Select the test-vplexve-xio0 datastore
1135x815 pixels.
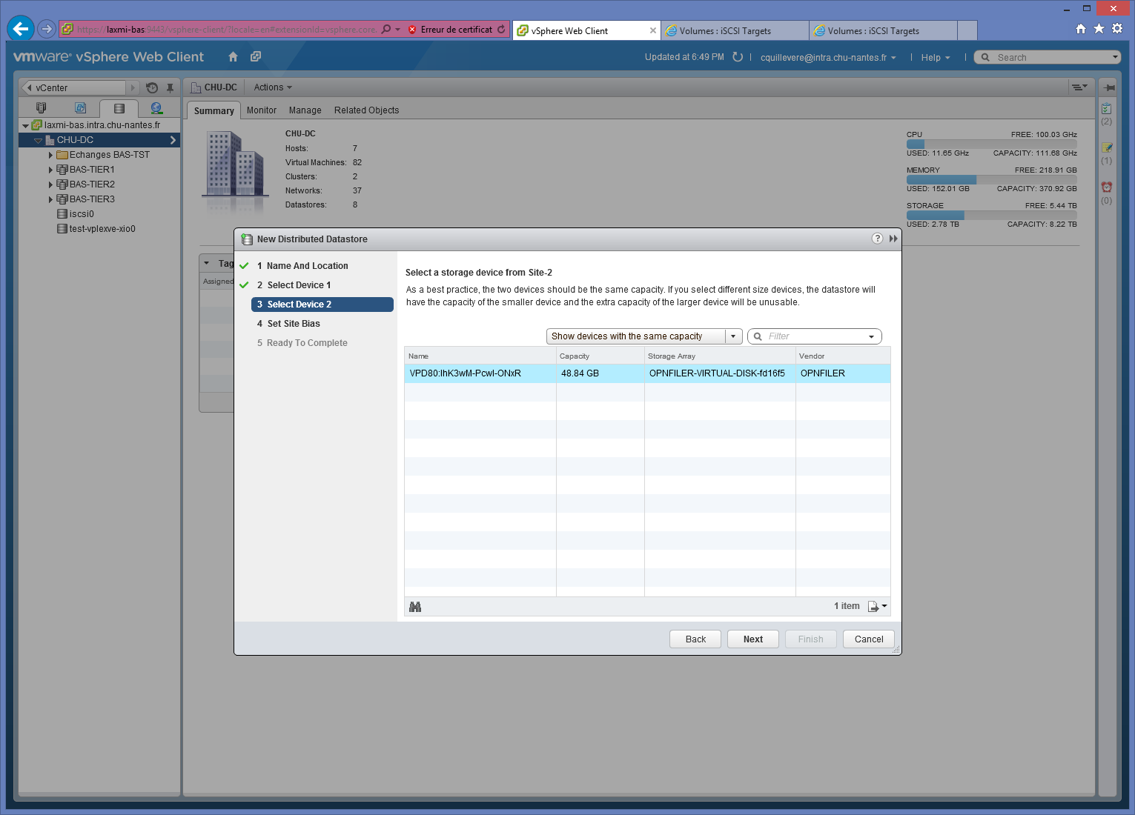click(x=102, y=229)
